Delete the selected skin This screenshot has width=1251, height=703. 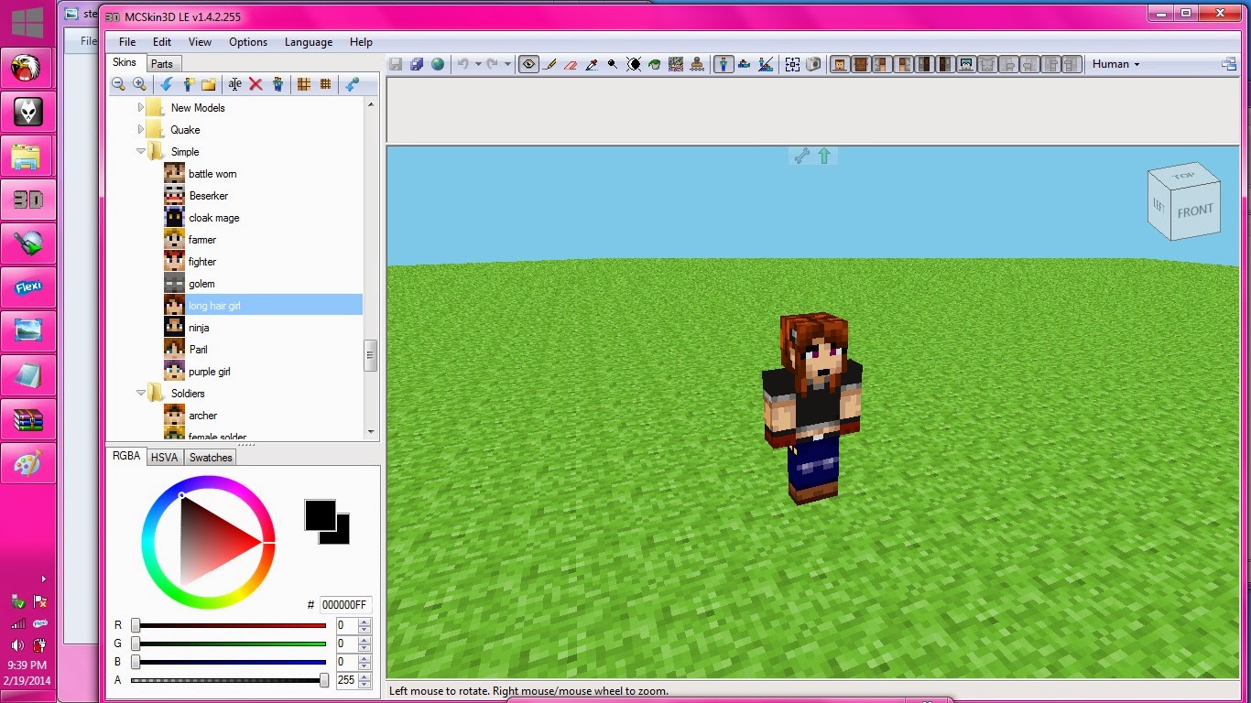(x=254, y=84)
